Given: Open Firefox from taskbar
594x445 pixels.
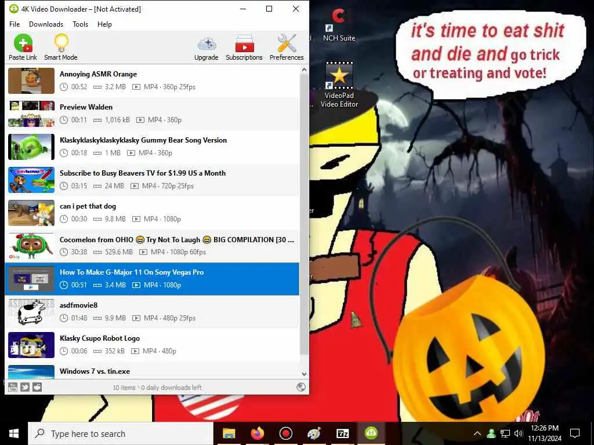Looking at the screenshot, I should click(257, 433).
